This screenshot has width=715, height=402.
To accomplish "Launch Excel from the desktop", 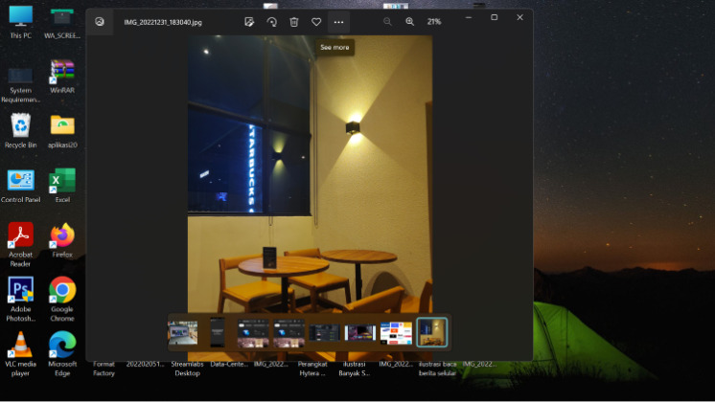I will coord(62,186).
